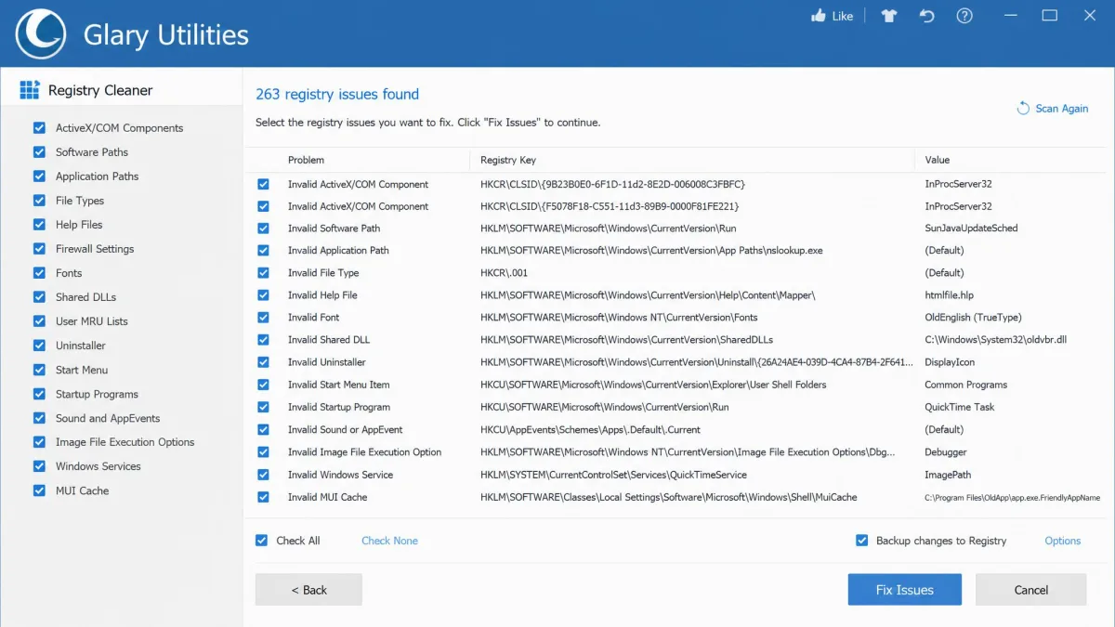This screenshot has width=1115, height=627.
Task: Click the Scan Again link
Action: click(1062, 109)
